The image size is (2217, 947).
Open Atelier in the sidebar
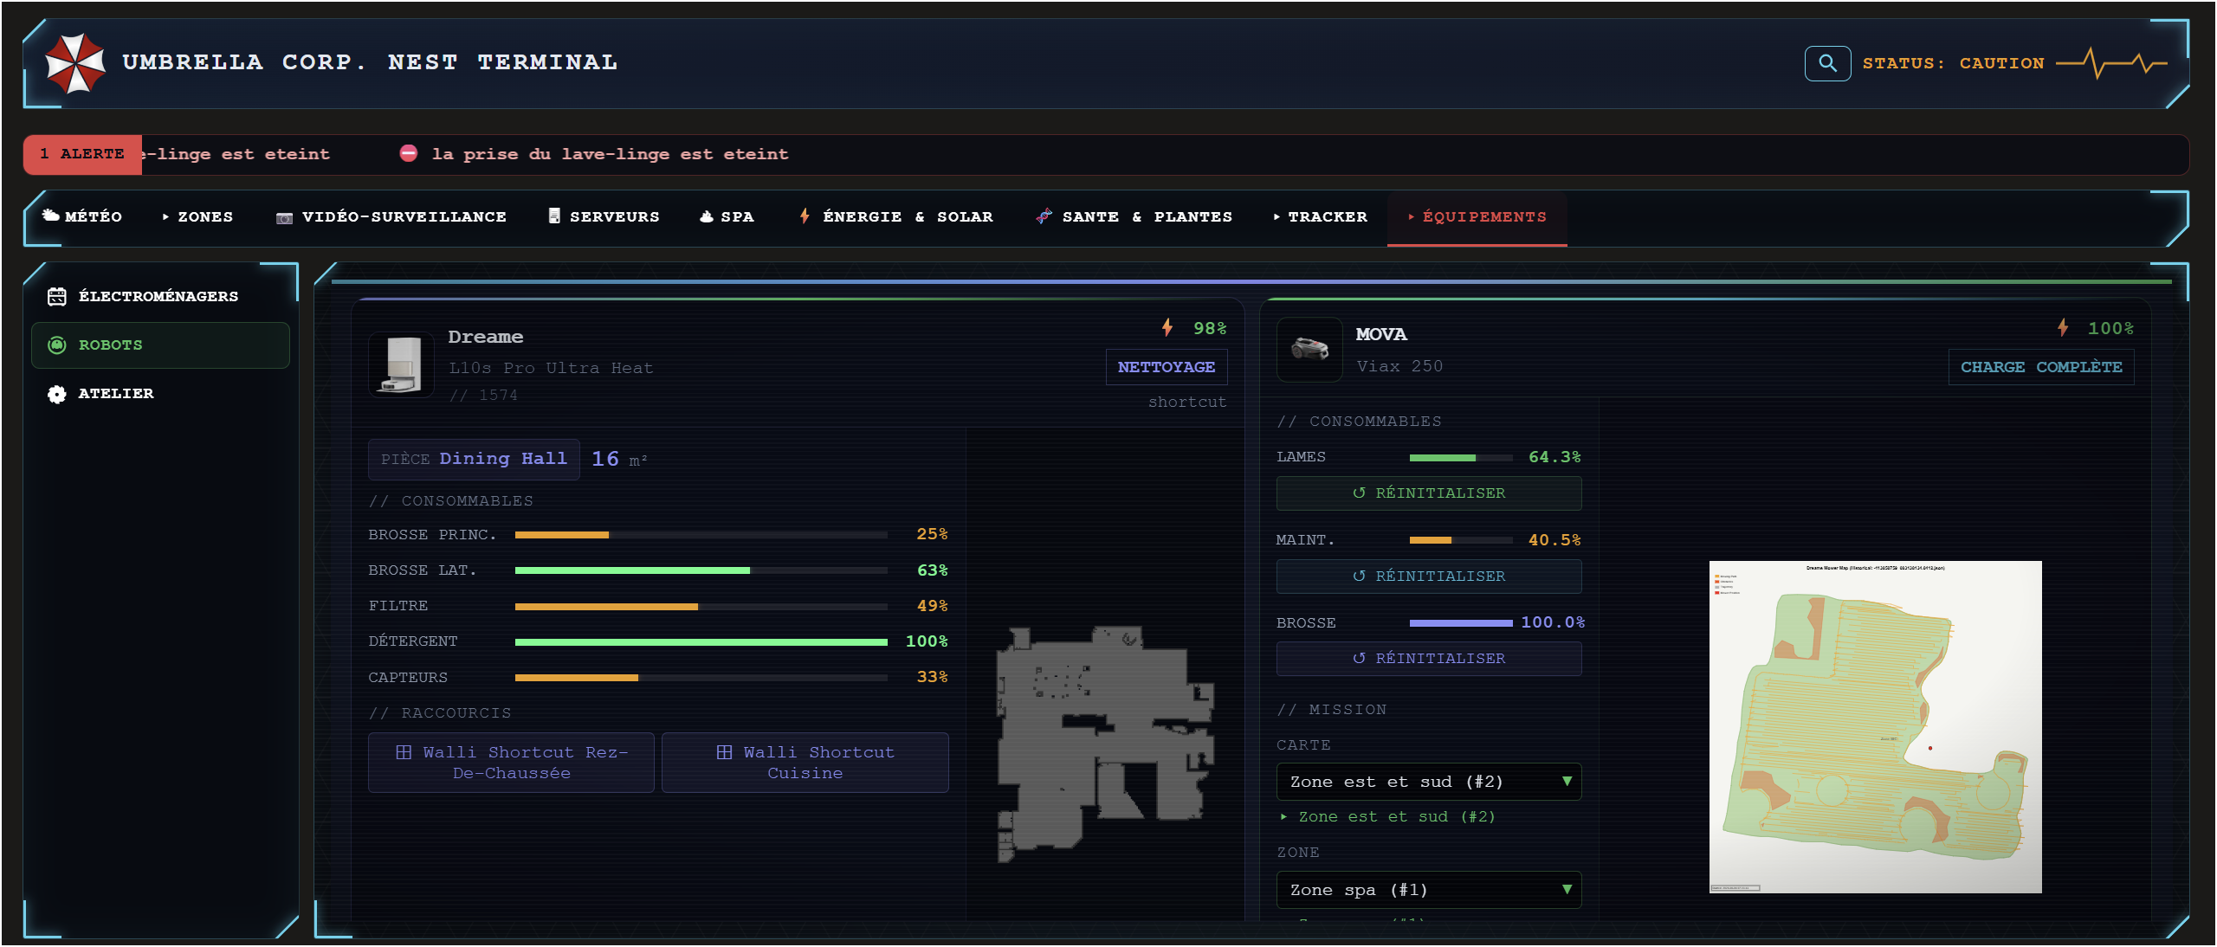(x=160, y=394)
